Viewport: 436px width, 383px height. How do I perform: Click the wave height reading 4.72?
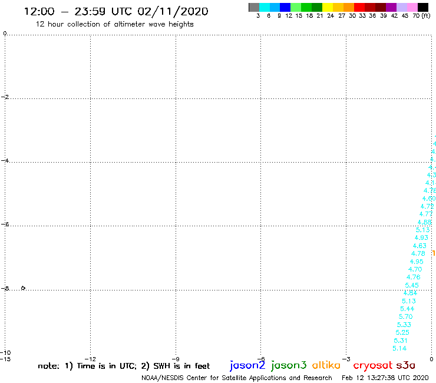(x=427, y=206)
